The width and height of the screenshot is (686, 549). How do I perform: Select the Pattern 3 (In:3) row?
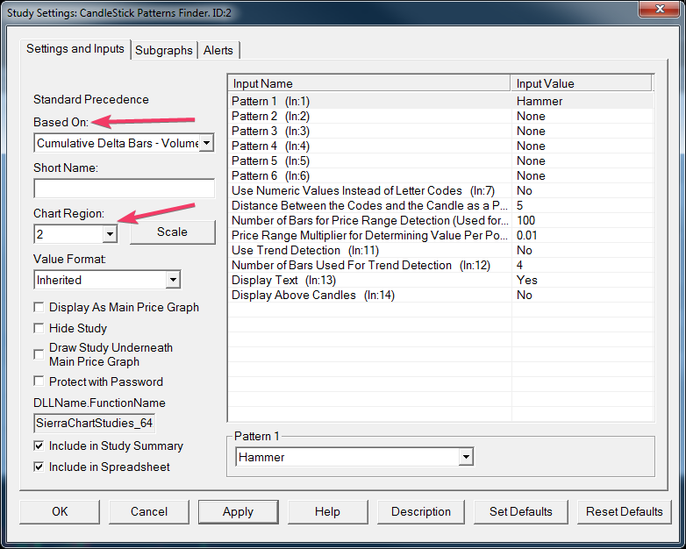pos(441,131)
